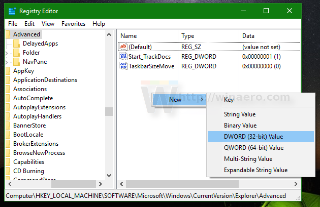Click tree pane scroll up arrow
The image size is (320, 207).
pyautogui.click(x=109, y=34)
